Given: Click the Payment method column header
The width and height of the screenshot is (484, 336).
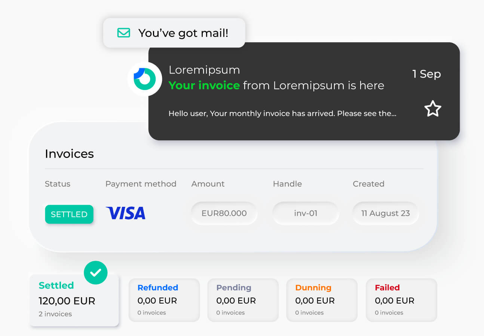Looking at the screenshot, I should point(141,184).
